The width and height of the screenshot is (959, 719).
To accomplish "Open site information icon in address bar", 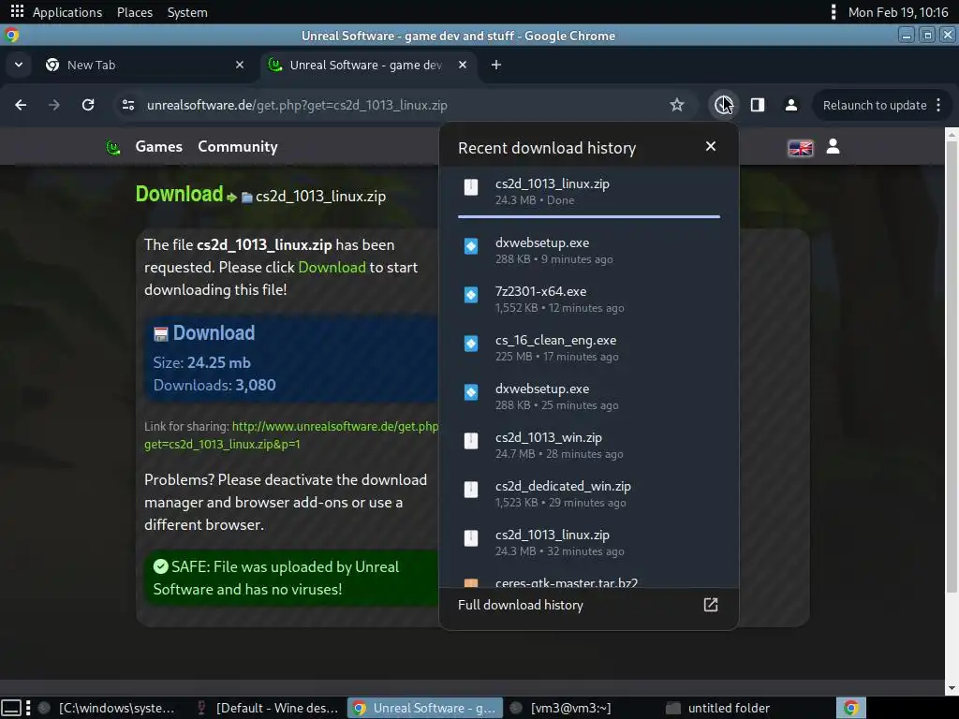I will pyautogui.click(x=127, y=105).
